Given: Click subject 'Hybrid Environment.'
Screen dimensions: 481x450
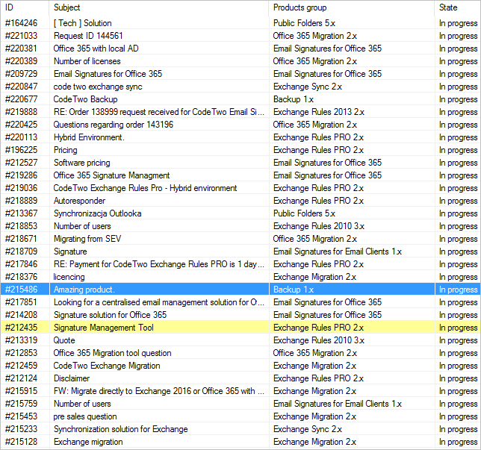Looking at the screenshot, I should [x=89, y=137].
